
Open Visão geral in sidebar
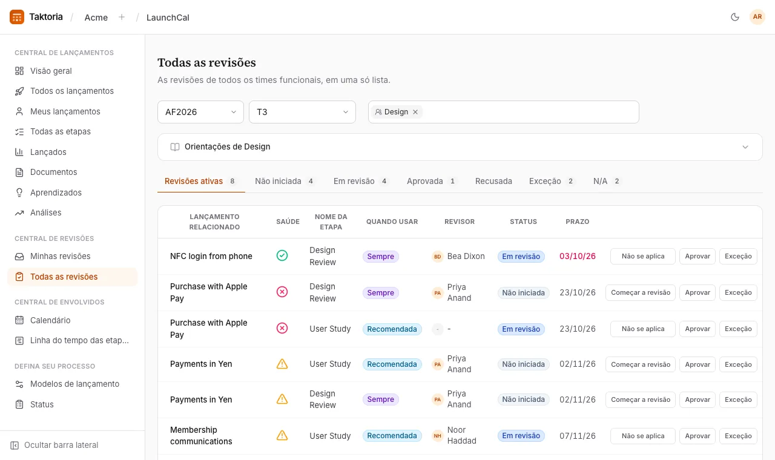coord(73,71)
